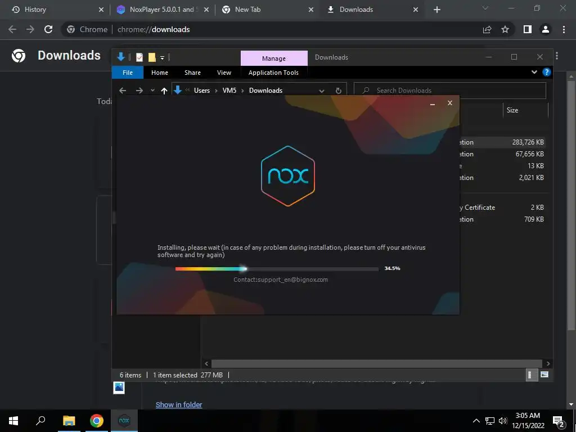Click the Nox taskbar icon
This screenshot has width=576, height=432.
tap(124, 421)
